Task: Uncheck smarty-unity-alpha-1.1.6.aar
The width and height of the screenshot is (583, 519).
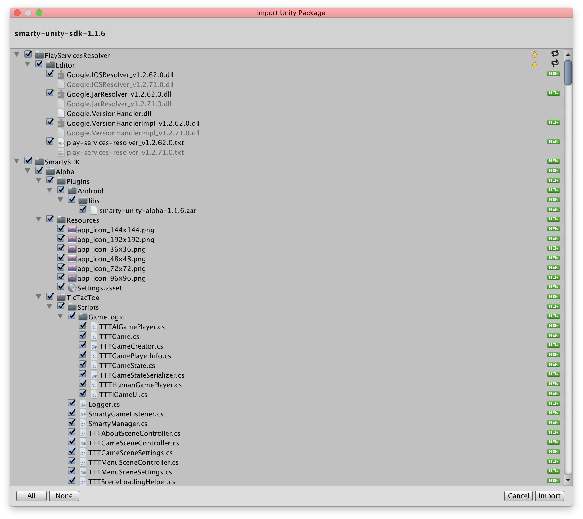Action: (83, 209)
